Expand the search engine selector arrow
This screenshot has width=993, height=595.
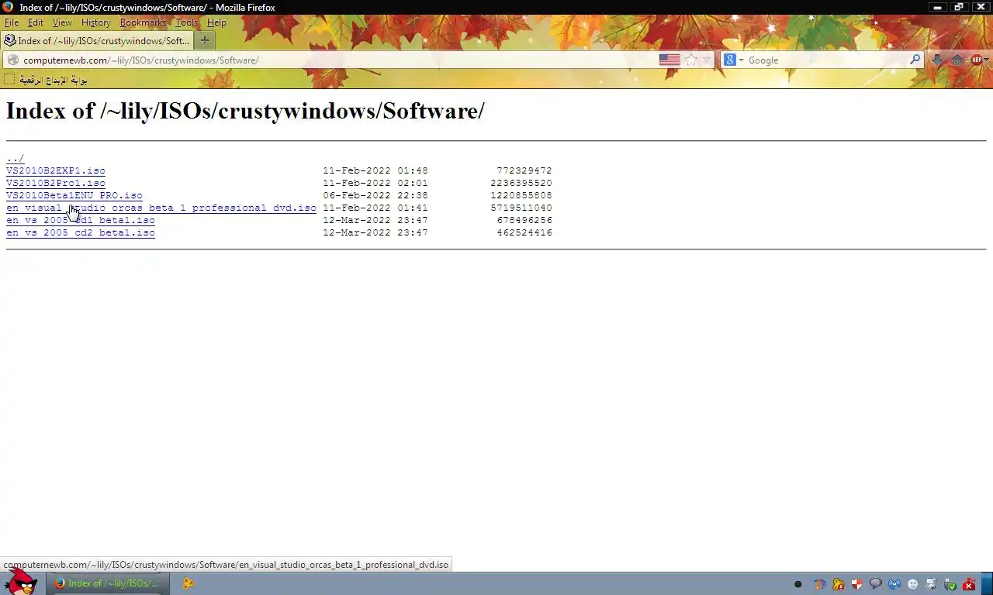[x=741, y=60]
